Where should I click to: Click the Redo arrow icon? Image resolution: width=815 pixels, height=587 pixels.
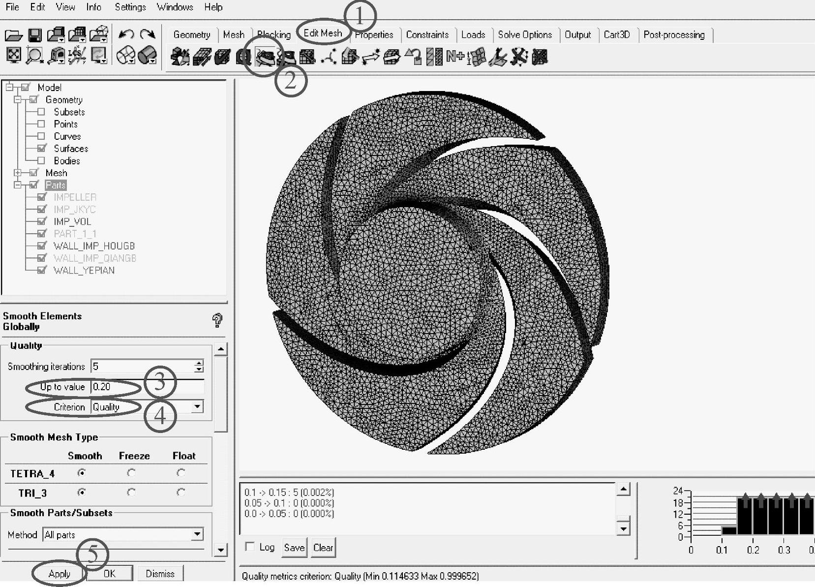(x=148, y=34)
